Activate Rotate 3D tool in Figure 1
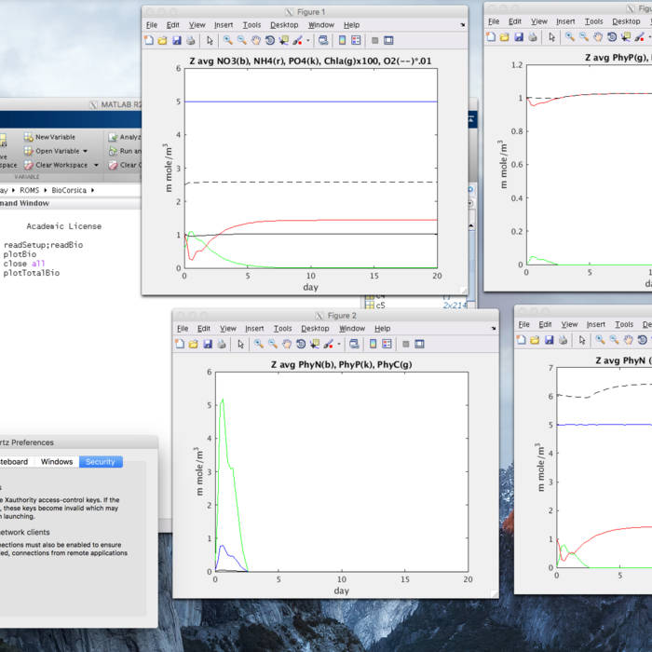Screen dimensions: 652x652 pyautogui.click(x=270, y=40)
